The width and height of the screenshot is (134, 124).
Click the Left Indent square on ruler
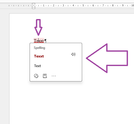coord(34,8)
